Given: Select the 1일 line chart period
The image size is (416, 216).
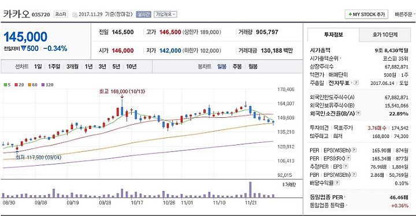Looking at the screenshot, I should pos(38,66).
